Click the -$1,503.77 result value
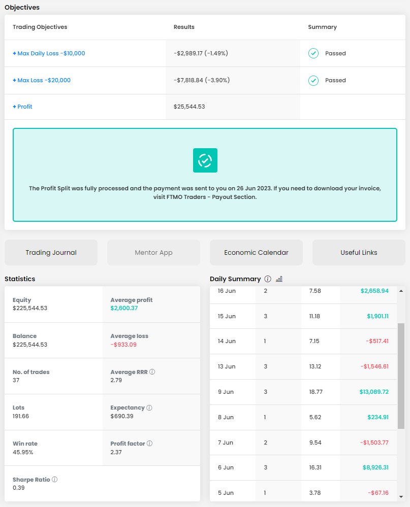 pos(374,443)
